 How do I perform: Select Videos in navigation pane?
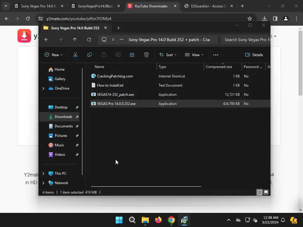coord(60,155)
